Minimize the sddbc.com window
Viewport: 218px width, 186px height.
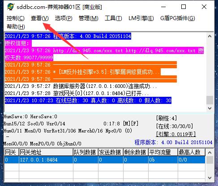point(163,7)
